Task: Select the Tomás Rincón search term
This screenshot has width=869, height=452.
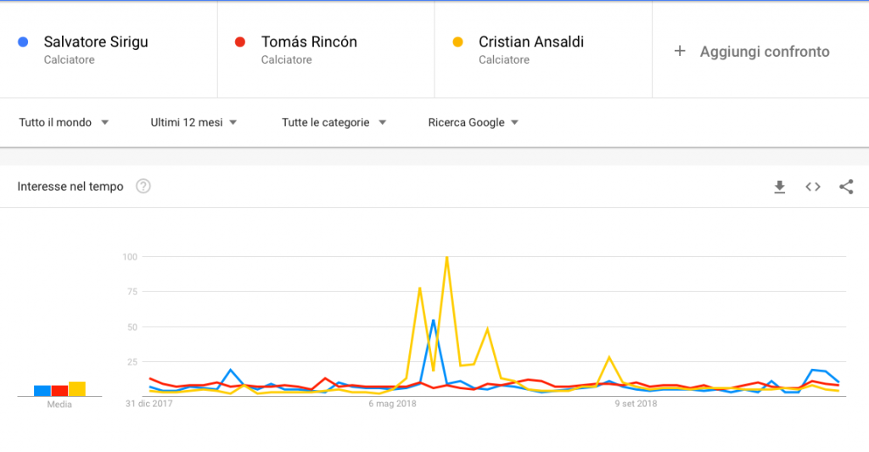Action: 309,42
